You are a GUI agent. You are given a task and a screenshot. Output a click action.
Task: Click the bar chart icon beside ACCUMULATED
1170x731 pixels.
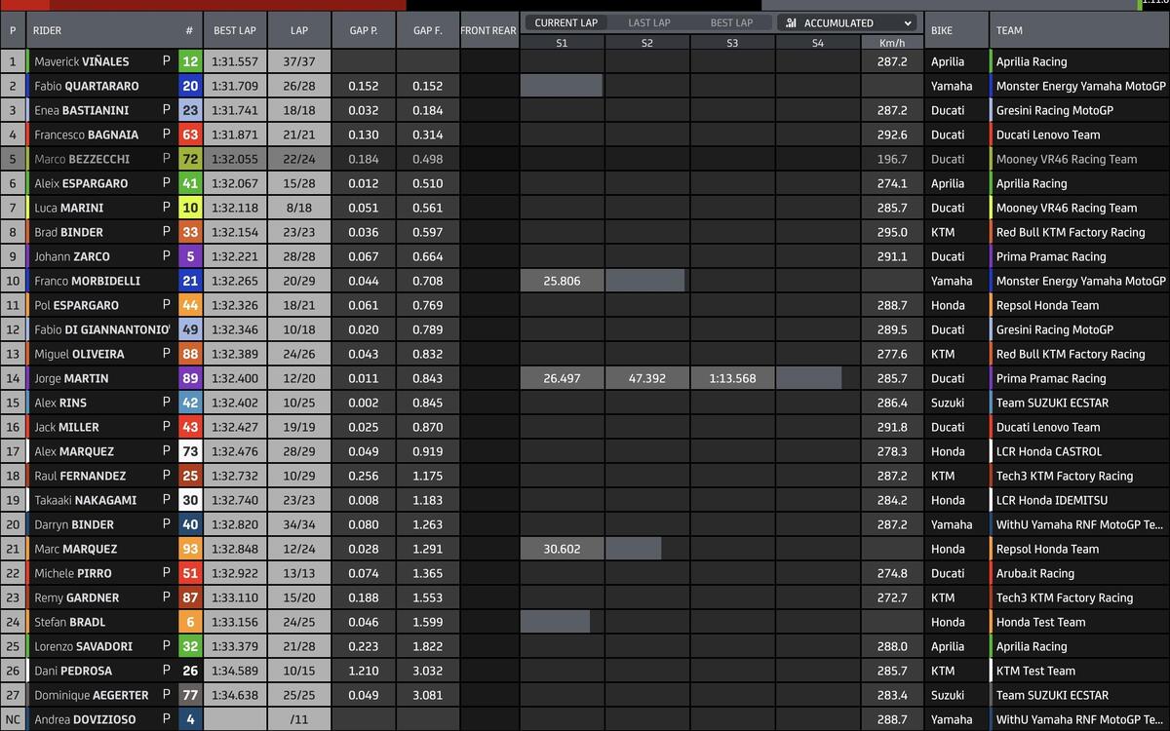(x=791, y=23)
